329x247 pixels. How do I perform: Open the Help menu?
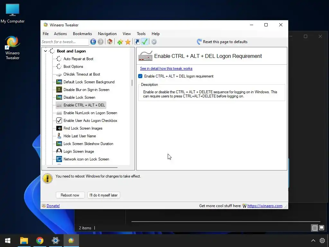[156, 33]
